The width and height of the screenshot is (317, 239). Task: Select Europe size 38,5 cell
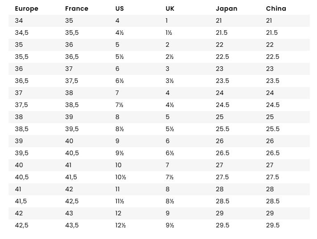[x=21, y=129]
